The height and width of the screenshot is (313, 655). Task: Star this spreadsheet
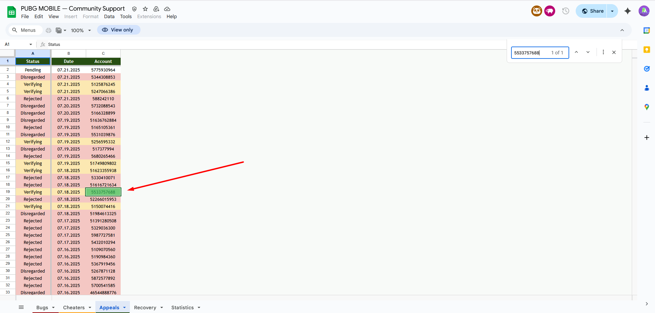145,9
